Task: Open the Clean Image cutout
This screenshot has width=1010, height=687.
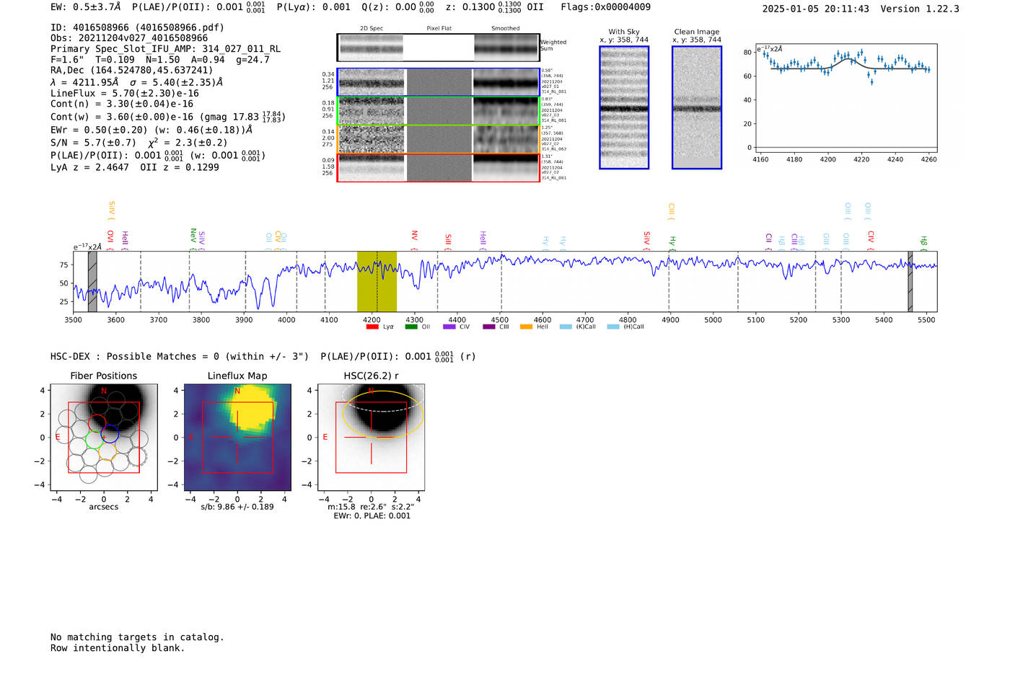Action: (x=697, y=107)
